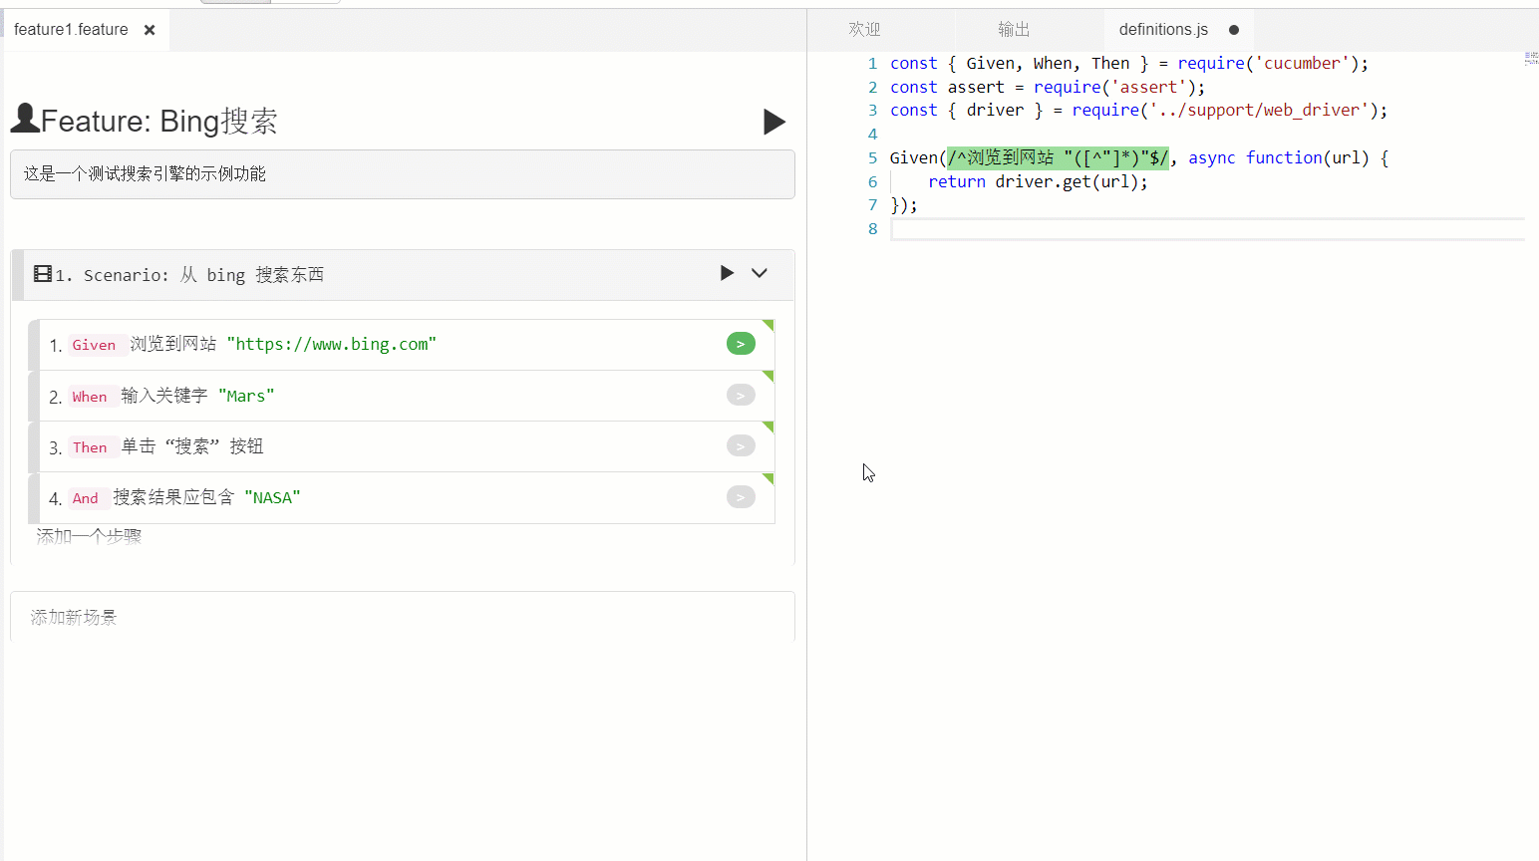Run scenario 1 play button
This screenshot has height=861, width=1539.
727,273
